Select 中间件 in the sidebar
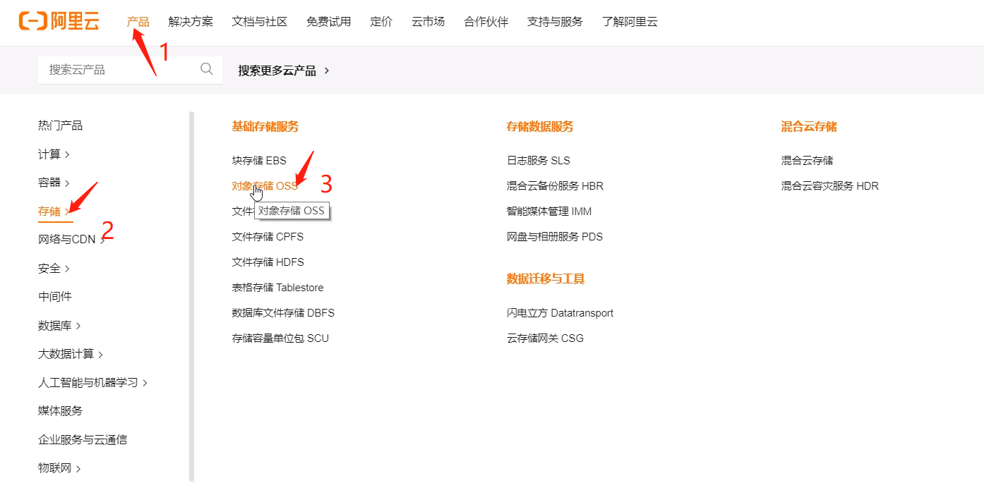The image size is (984, 483). 55,297
